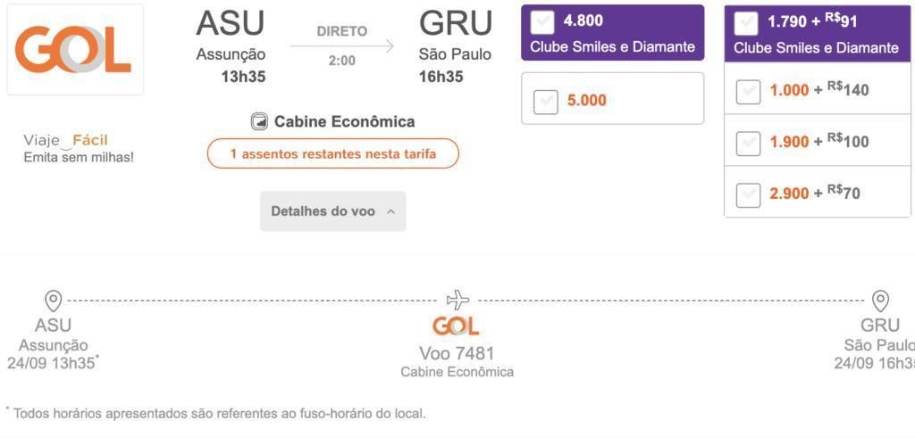Click the chevron beside Detalhes do voo
Screen dimensions: 915x445
click(391, 212)
